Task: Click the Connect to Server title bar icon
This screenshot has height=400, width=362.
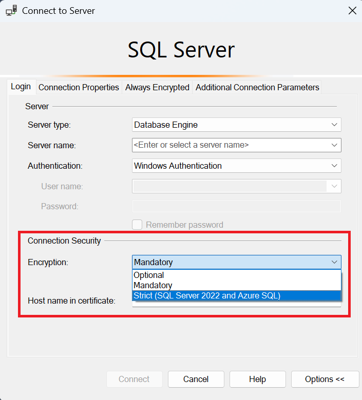Action: [x=11, y=11]
